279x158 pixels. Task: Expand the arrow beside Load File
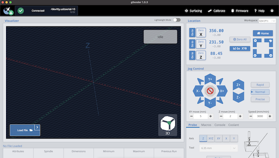click(37, 127)
